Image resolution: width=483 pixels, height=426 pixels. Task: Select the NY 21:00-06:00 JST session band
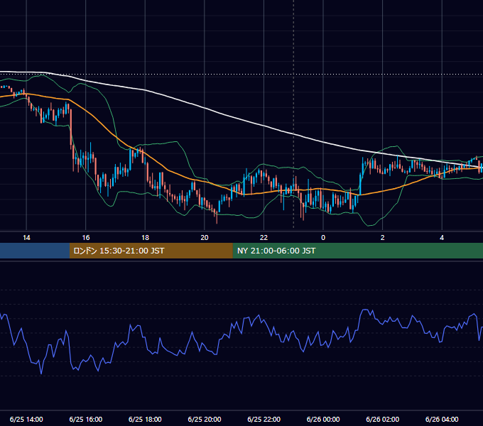pyautogui.click(x=357, y=251)
